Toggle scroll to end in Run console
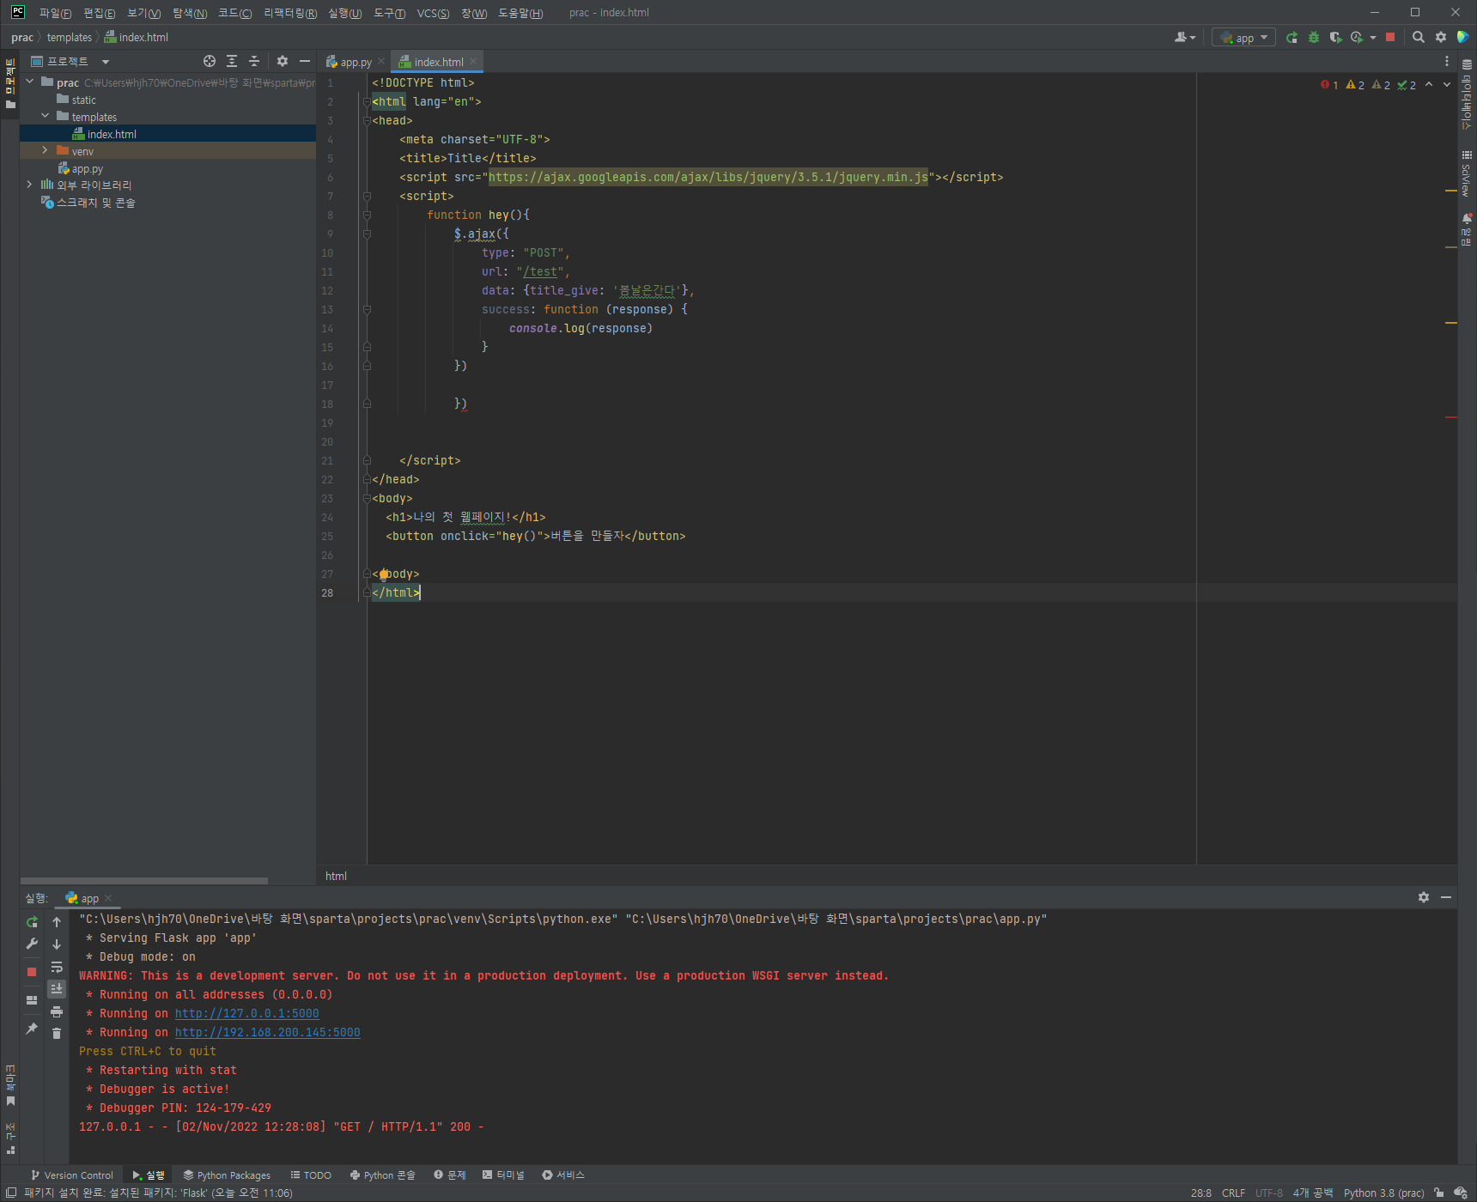 (x=57, y=989)
